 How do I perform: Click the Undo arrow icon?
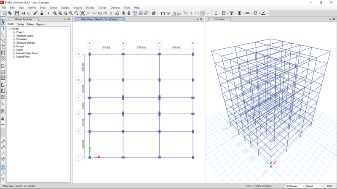23,13
